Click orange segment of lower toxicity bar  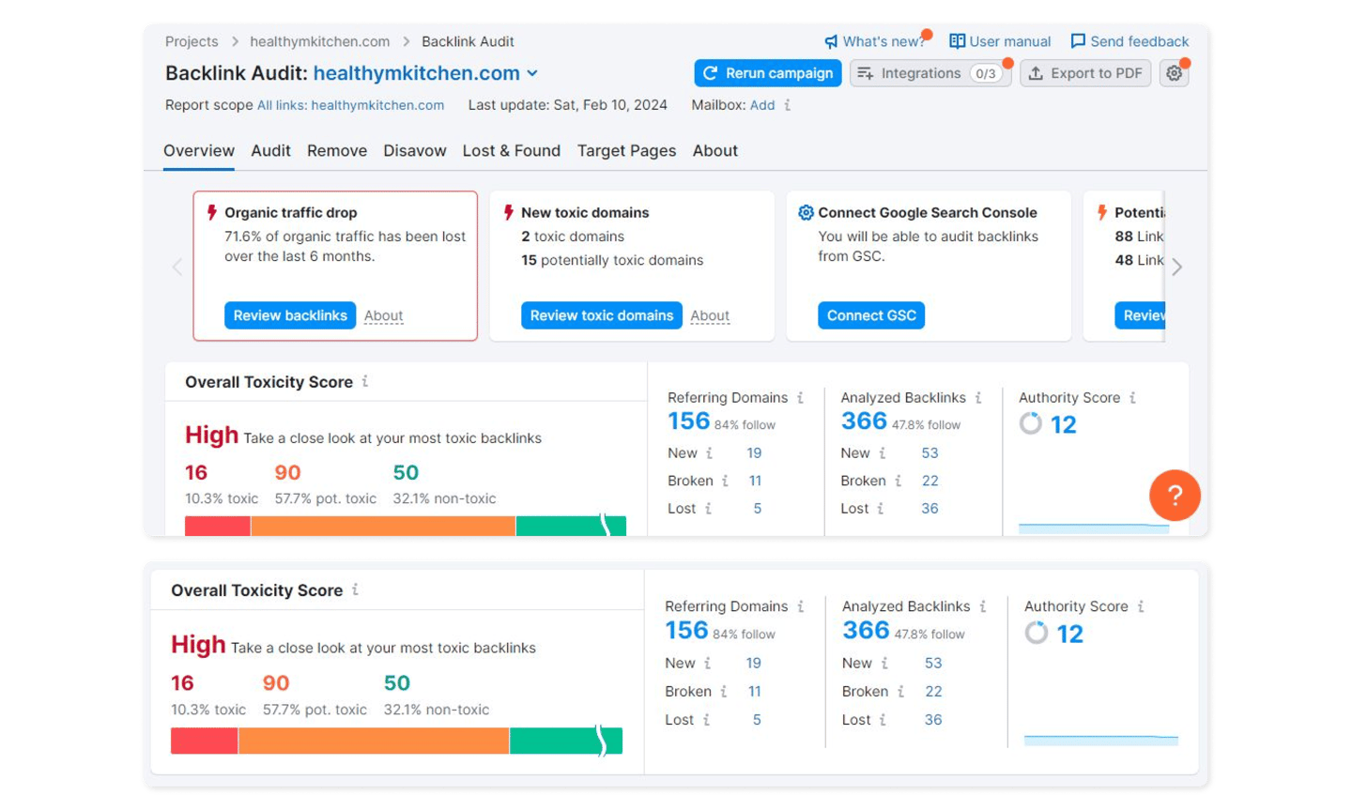click(374, 741)
